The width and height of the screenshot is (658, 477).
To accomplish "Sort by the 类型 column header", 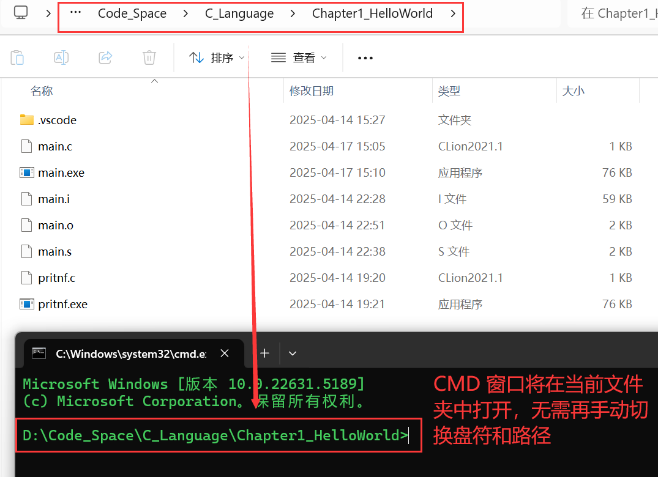I will click(449, 91).
